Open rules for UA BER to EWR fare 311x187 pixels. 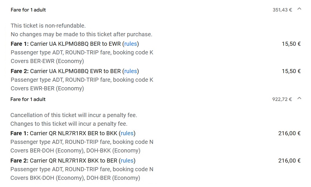[x=131, y=44]
